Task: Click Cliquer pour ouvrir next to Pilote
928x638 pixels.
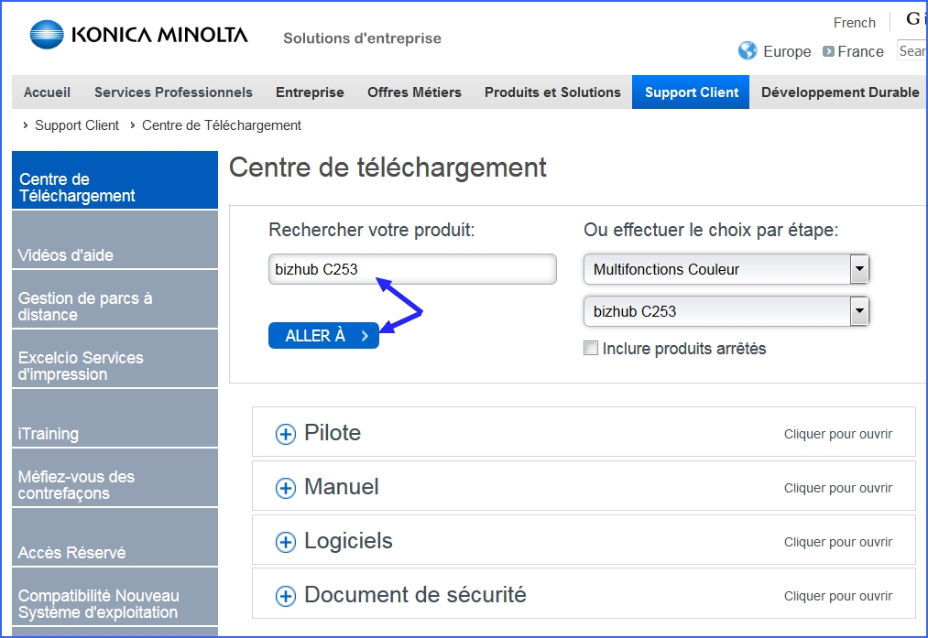Action: pyautogui.click(x=837, y=434)
